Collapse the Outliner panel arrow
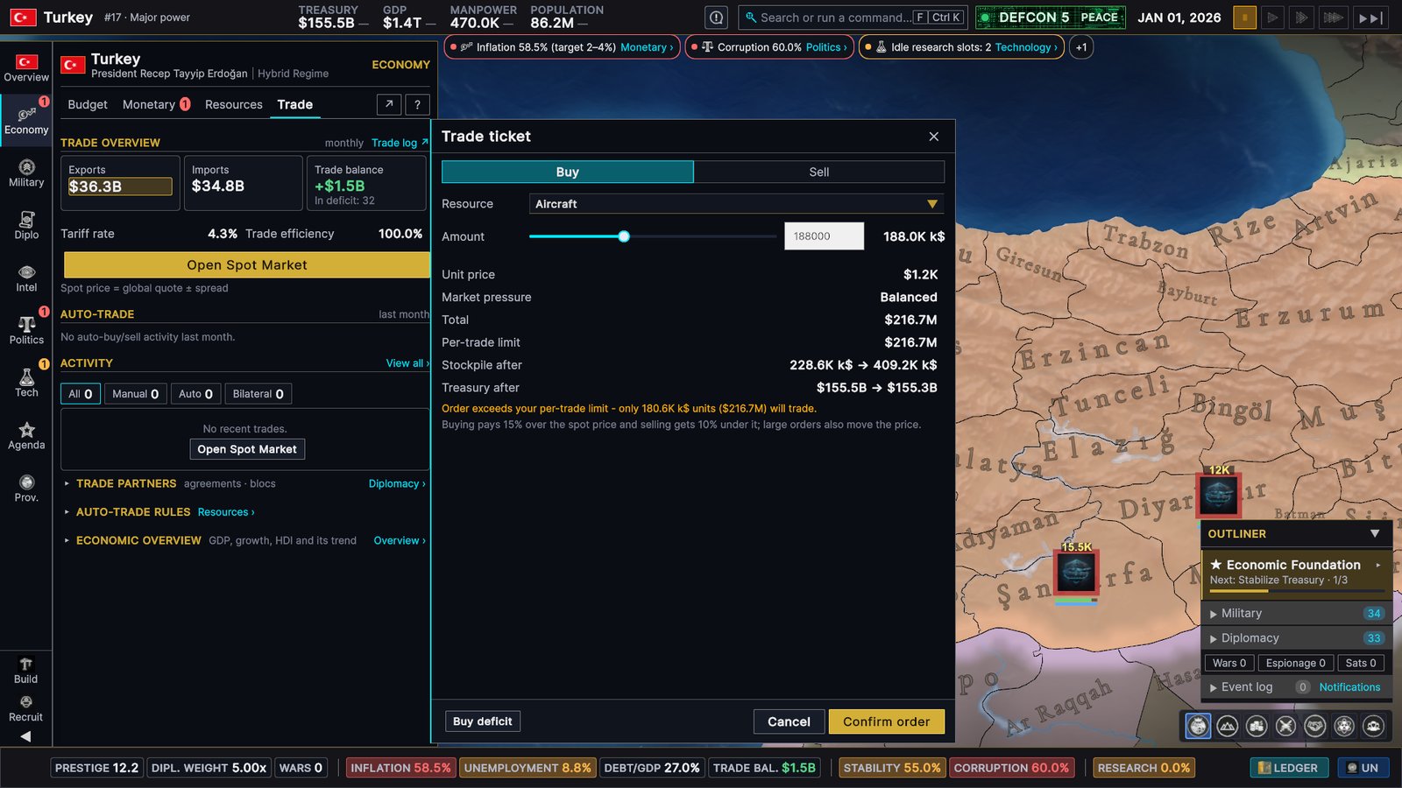1402x788 pixels. tap(1375, 533)
